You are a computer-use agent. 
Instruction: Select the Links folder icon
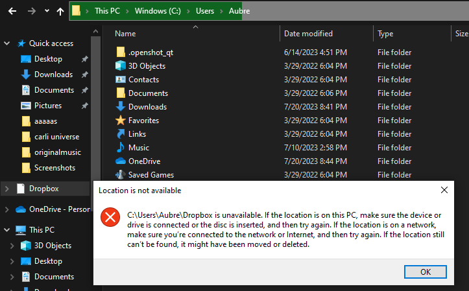120,134
